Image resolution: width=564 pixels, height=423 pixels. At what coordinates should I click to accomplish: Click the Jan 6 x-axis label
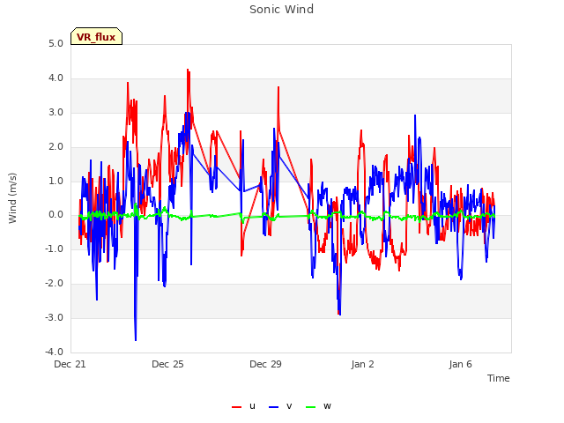(460, 364)
